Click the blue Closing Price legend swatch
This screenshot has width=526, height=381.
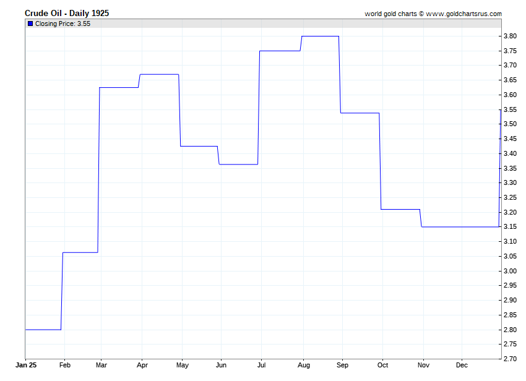30,24
